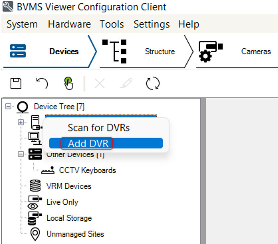This screenshot has width=278, height=244.
Task: Click the Undo arrow icon
Action: coord(42,84)
